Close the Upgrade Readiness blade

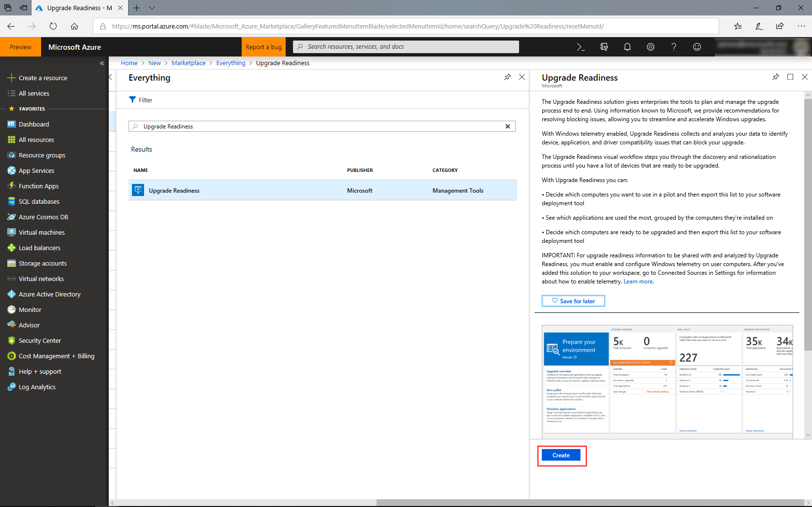805,77
